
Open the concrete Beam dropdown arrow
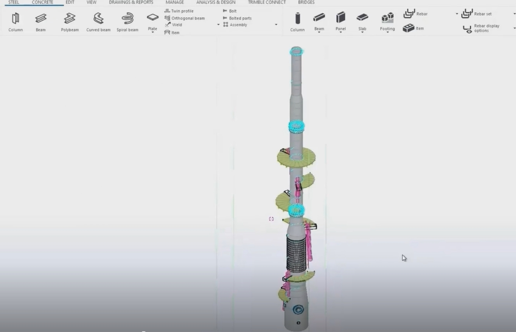click(x=319, y=32)
